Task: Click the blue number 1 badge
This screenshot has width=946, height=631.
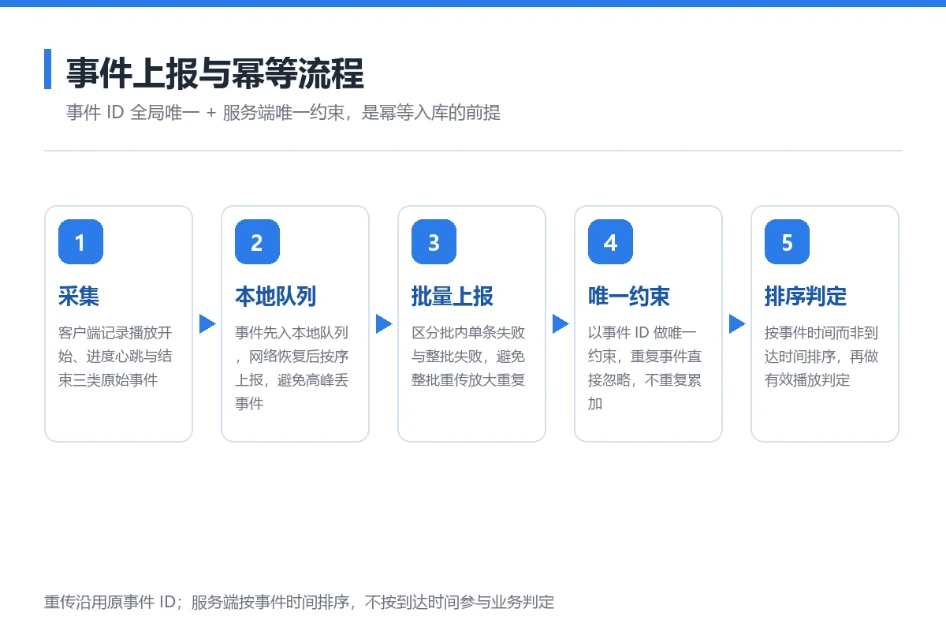Action: (x=80, y=242)
